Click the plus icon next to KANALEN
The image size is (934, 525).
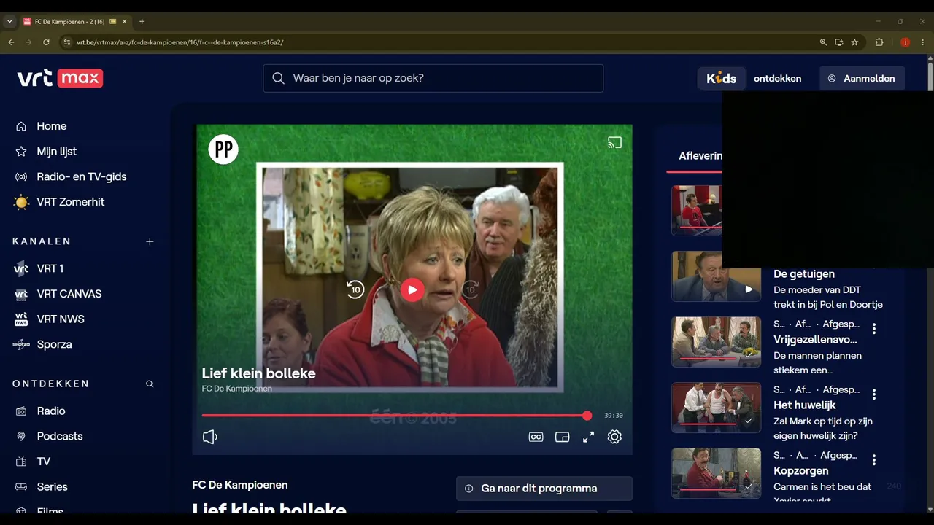coord(150,241)
